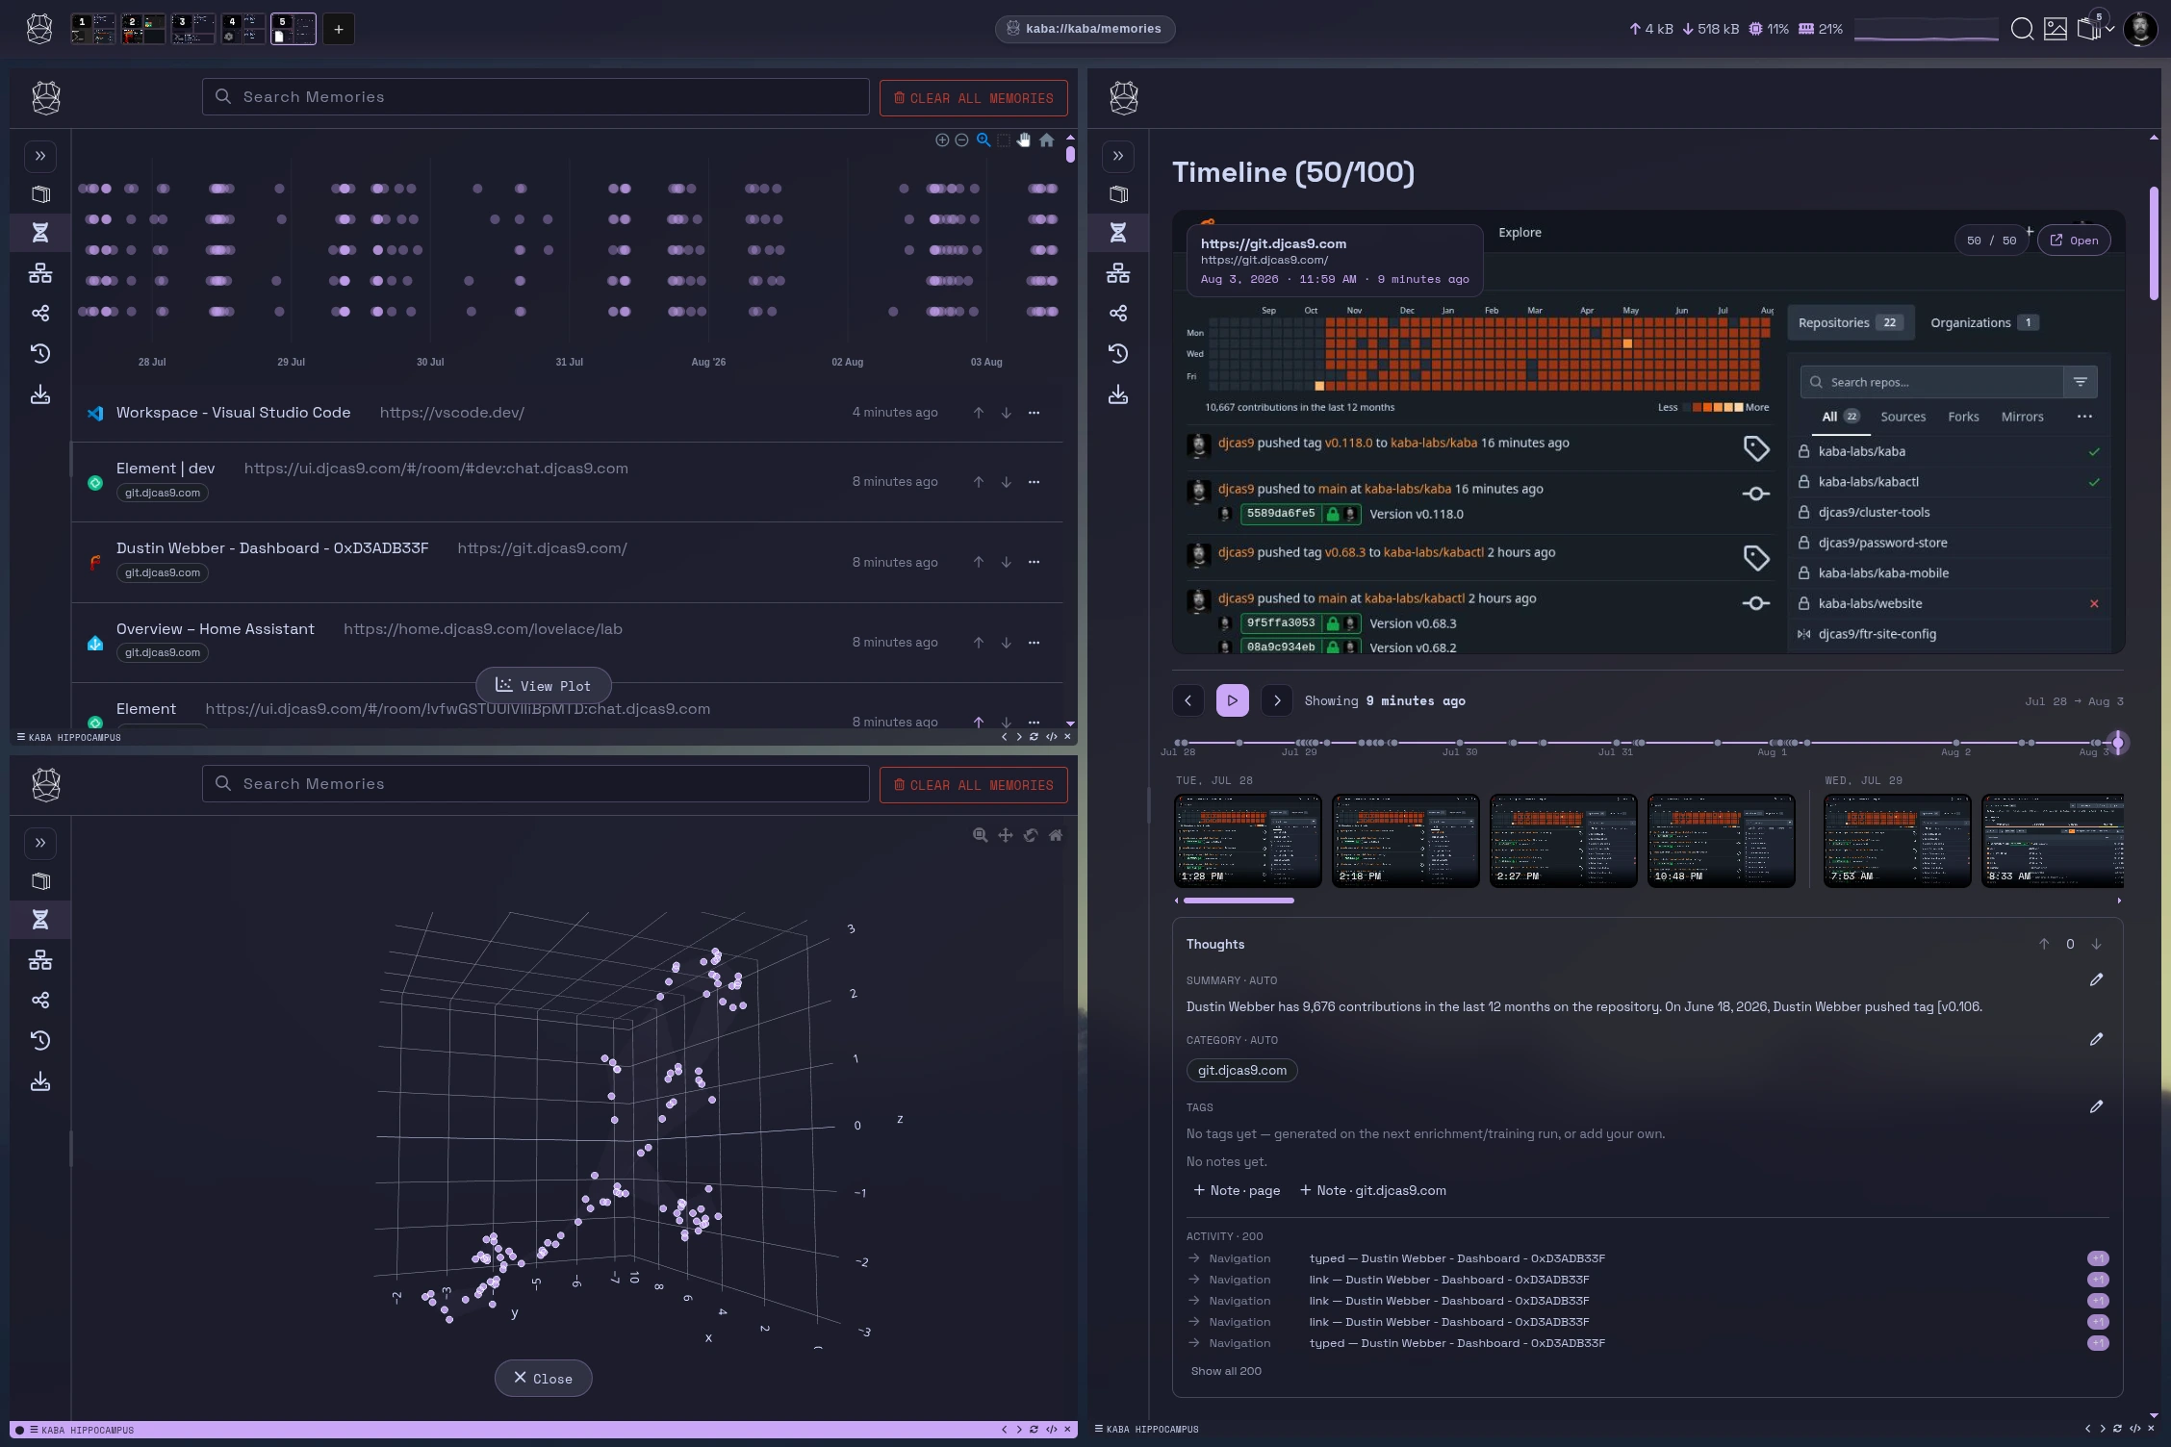Downvote the Thoughts section
This screenshot has width=2171, height=1447.
(2096, 944)
